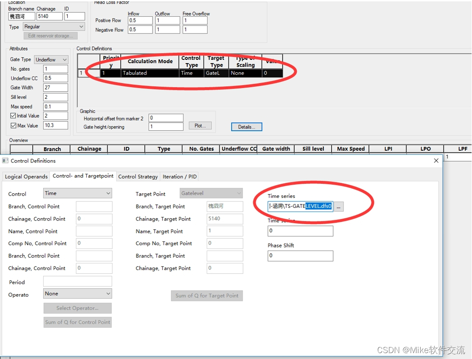
Task: Click the Max Value 10.3 field
Action: 56,125
